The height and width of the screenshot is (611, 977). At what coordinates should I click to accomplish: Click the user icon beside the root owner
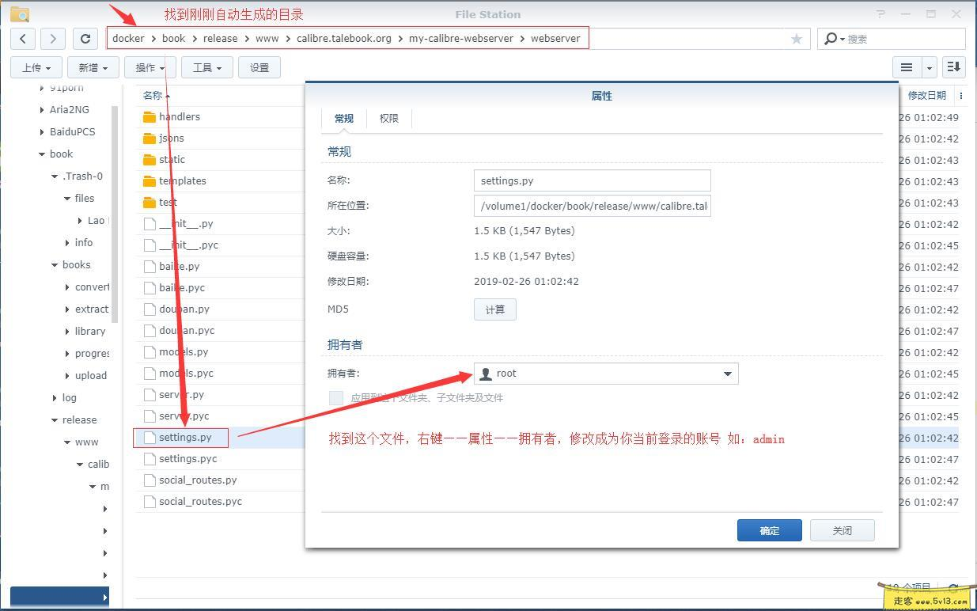[x=485, y=373]
